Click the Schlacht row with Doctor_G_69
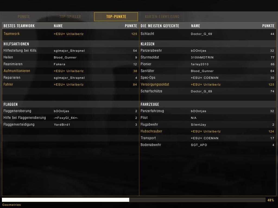 tap(207, 34)
